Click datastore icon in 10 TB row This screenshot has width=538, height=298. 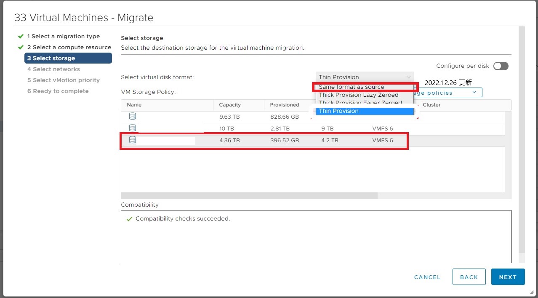point(133,128)
